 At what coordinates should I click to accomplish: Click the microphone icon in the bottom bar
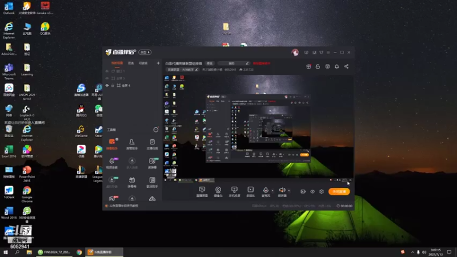point(266,190)
